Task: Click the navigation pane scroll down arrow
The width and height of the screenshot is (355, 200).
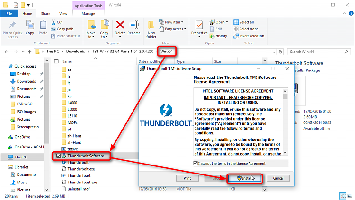Action: (x=47, y=190)
